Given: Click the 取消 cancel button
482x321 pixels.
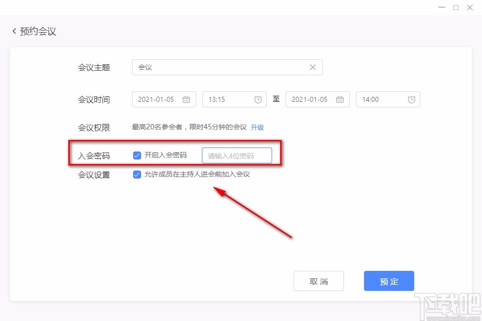Looking at the screenshot, I should 319,281.
